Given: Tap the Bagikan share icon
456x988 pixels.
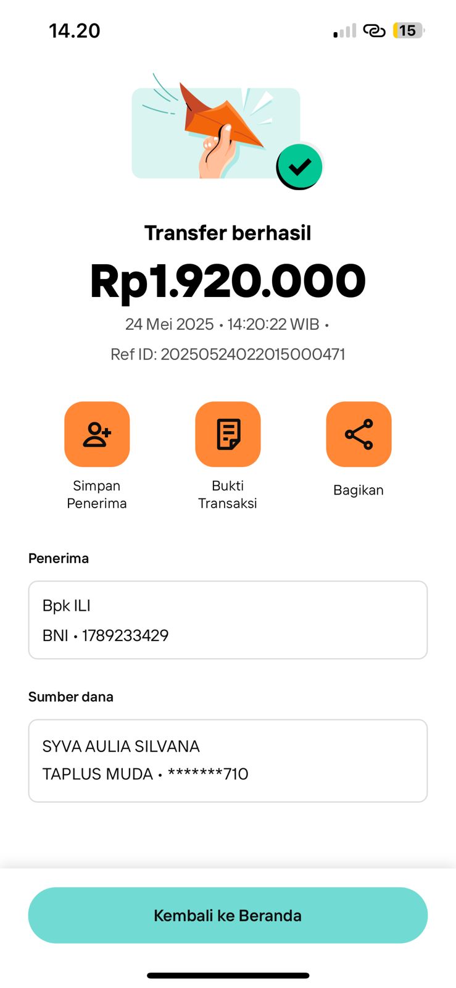Looking at the screenshot, I should pyautogui.click(x=359, y=434).
